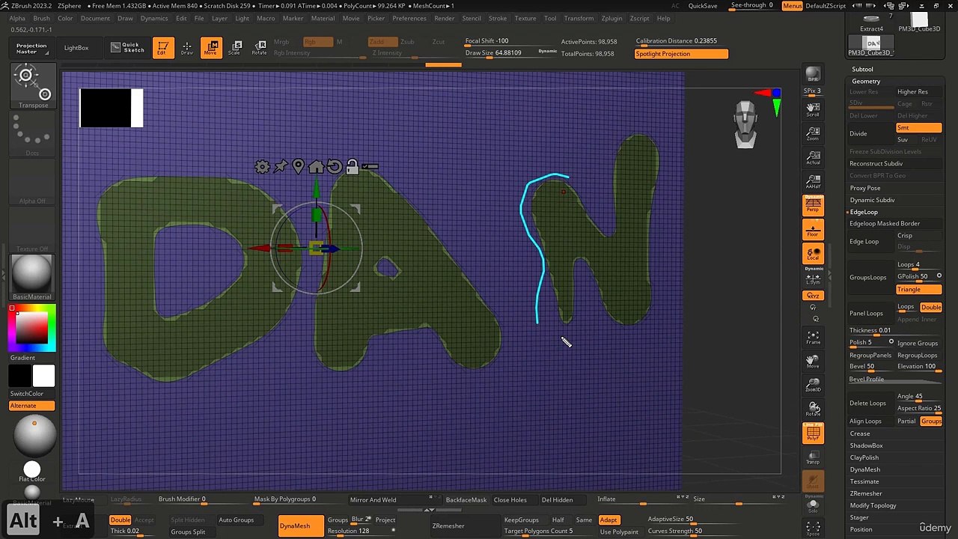958x539 pixels.
Task: Toggle Local symmetry button
Action: (x=813, y=254)
